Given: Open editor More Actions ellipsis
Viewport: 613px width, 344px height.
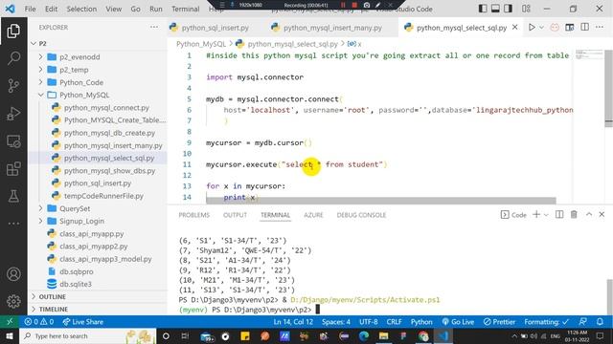Looking at the screenshot, I should click(x=600, y=28).
